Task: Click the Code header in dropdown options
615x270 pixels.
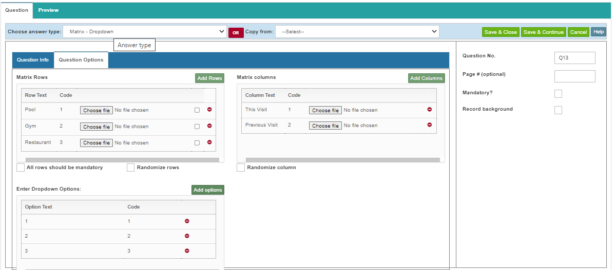Action: (x=134, y=206)
